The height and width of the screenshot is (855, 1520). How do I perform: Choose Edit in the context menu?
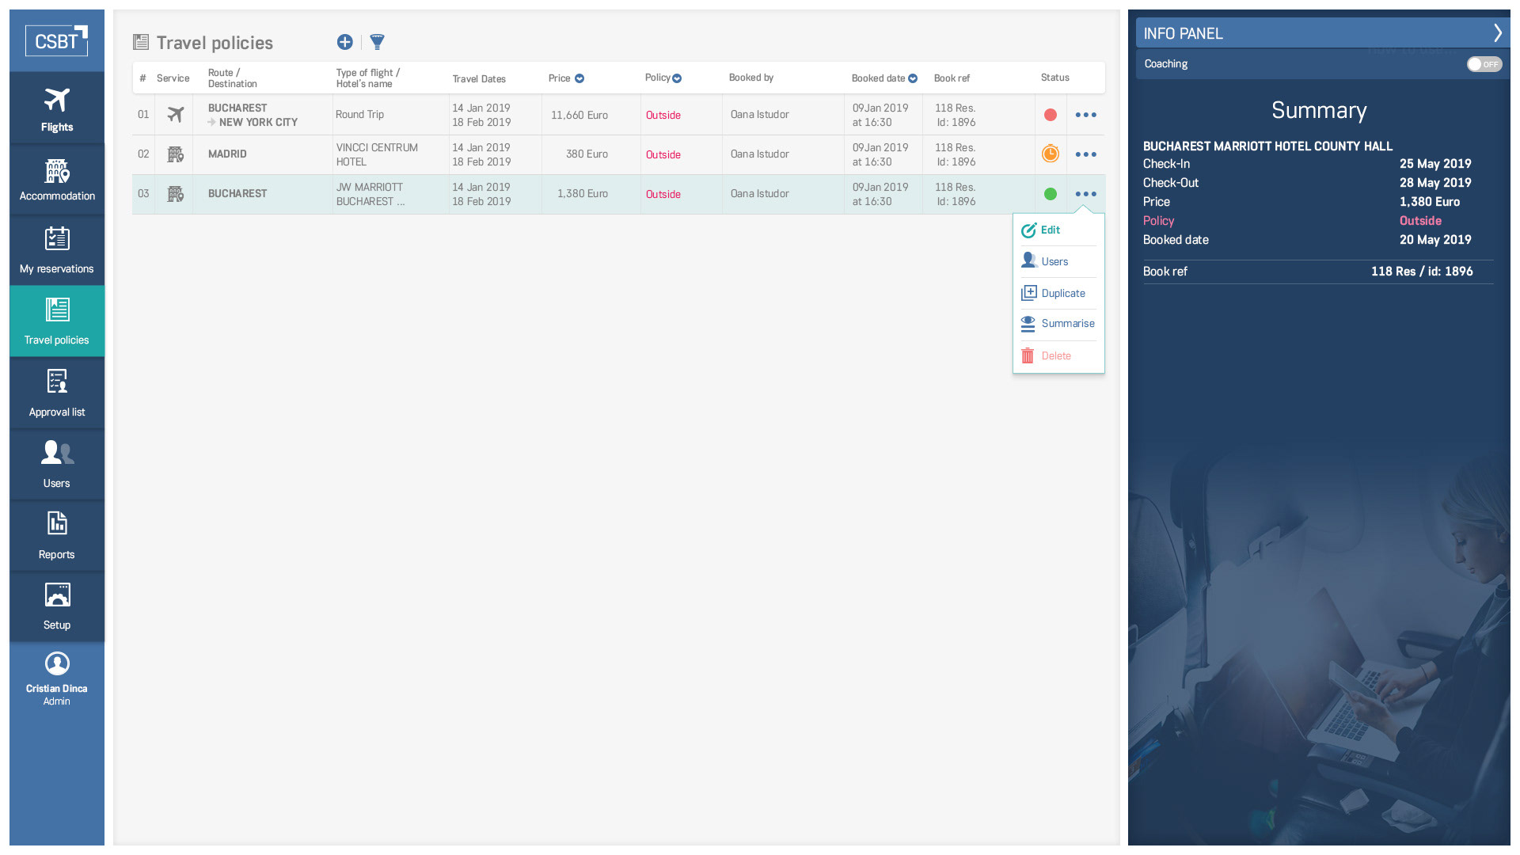(1050, 230)
